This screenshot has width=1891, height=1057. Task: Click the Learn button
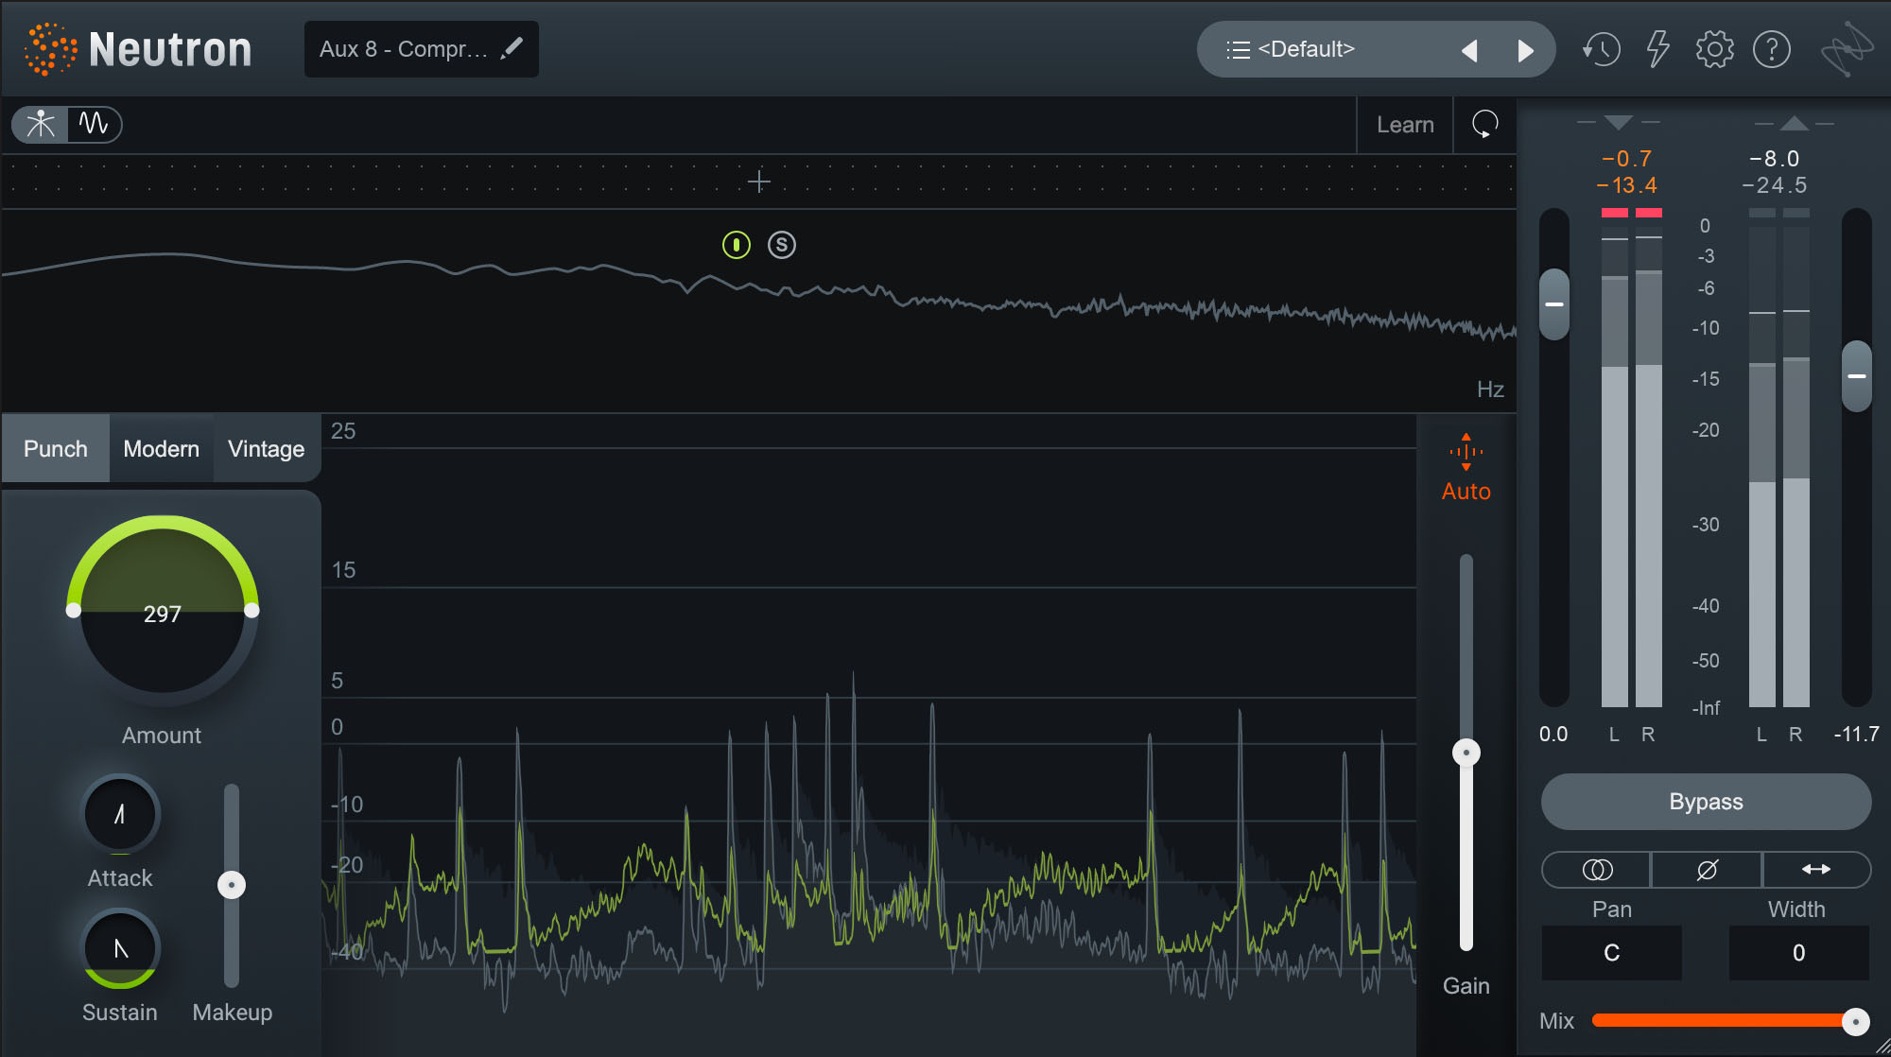tap(1405, 125)
